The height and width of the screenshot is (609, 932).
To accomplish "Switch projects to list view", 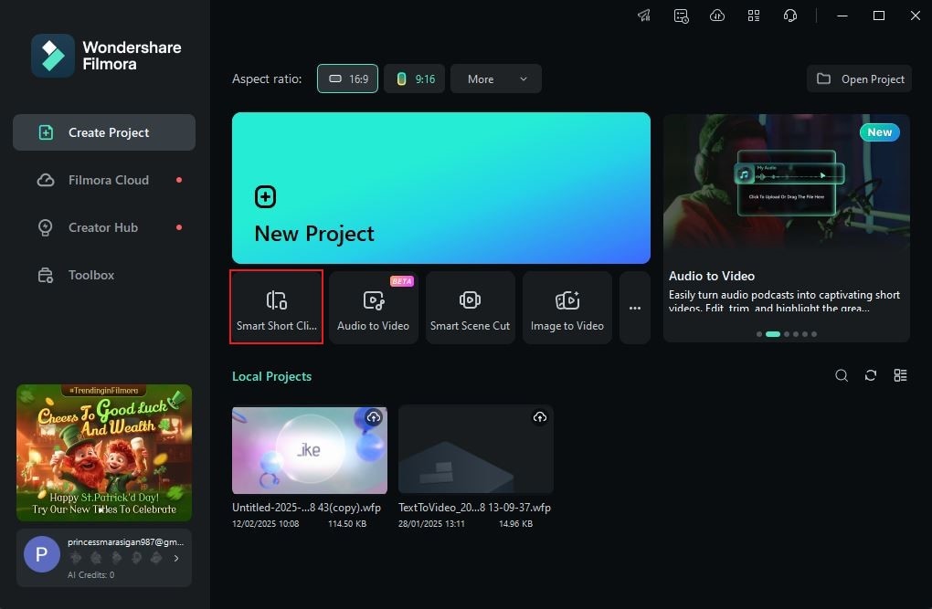I will [x=901, y=375].
